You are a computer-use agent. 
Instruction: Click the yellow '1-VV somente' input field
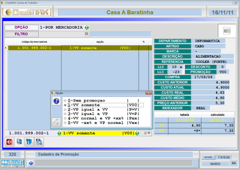click(x=98, y=133)
